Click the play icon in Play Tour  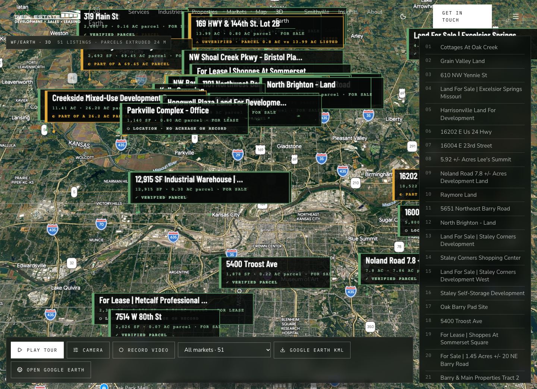(x=20, y=350)
